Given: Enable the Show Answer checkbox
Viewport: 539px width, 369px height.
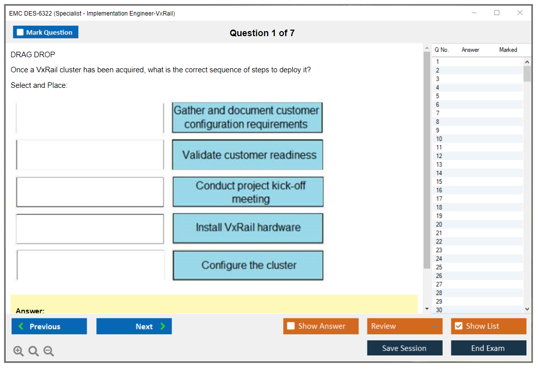Looking at the screenshot, I should point(291,326).
